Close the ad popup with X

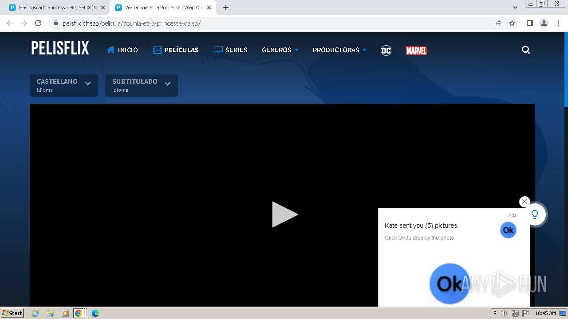click(x=525, y=202)
